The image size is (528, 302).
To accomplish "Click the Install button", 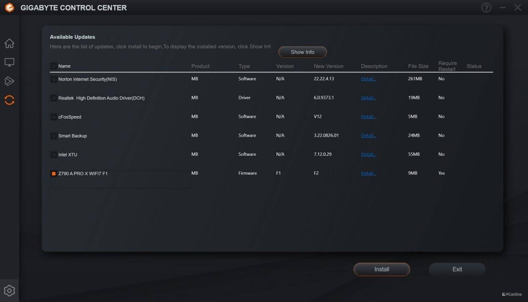I will 382,269.
